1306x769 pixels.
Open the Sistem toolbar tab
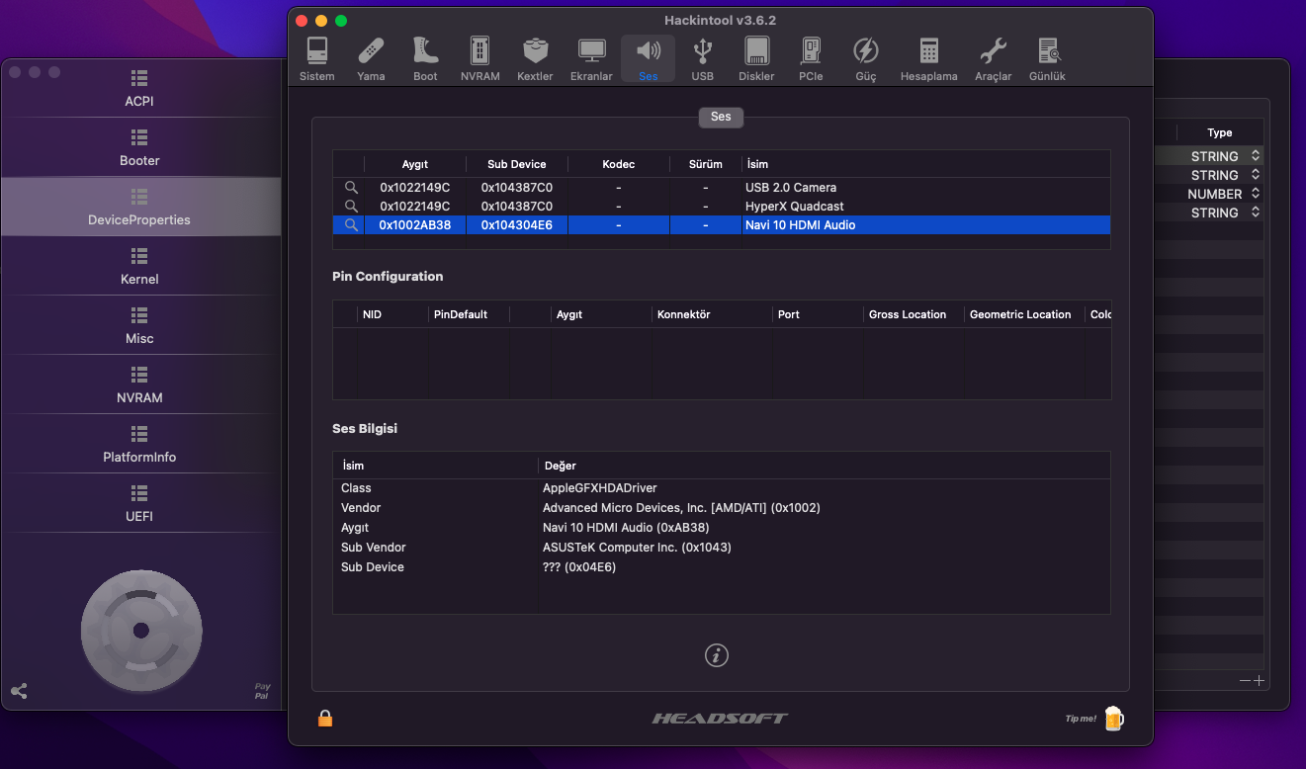316,58
